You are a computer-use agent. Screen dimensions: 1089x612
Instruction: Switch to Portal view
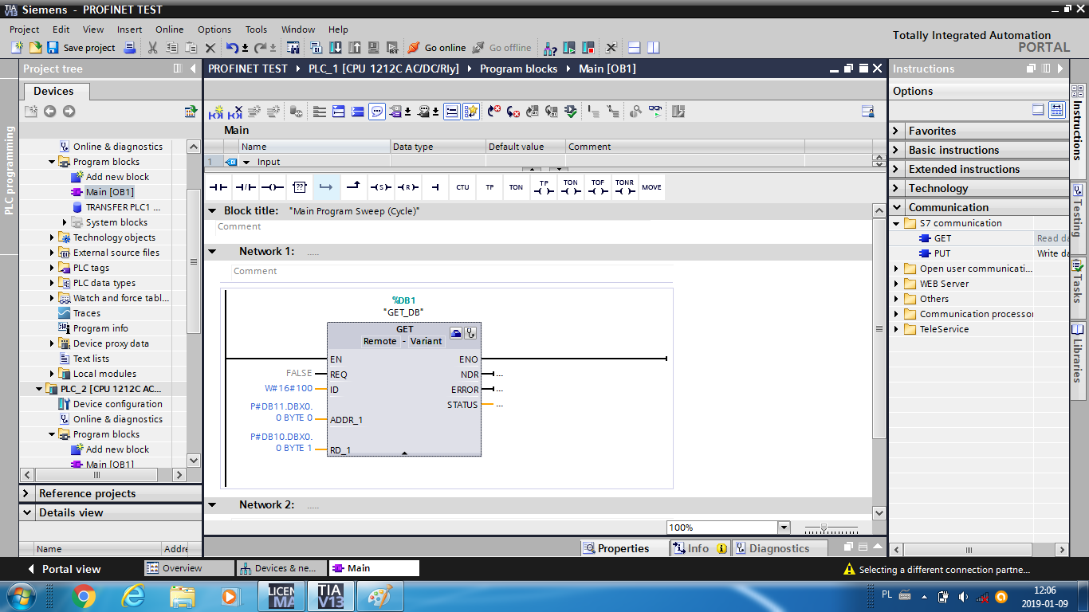[x=64, y=569]
